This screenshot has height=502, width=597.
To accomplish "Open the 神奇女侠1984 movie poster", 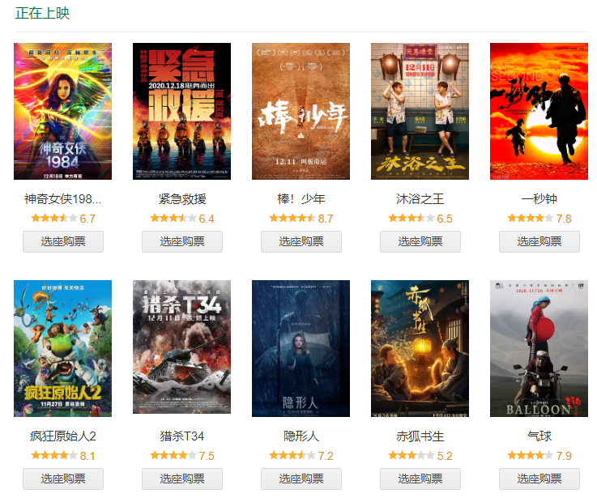I will [63, 111].
